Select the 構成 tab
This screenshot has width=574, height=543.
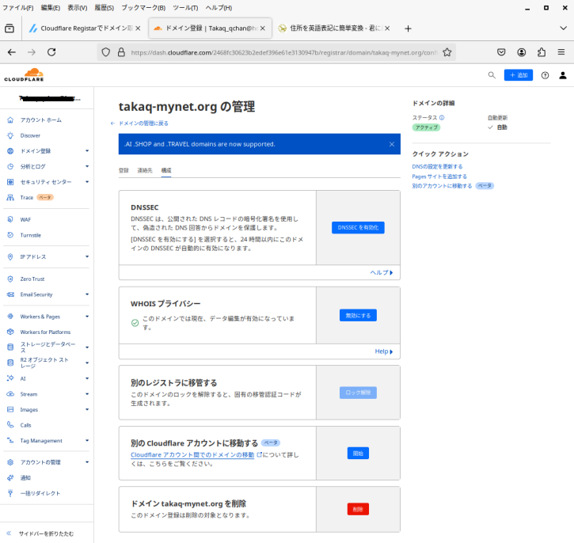[166, 170]
